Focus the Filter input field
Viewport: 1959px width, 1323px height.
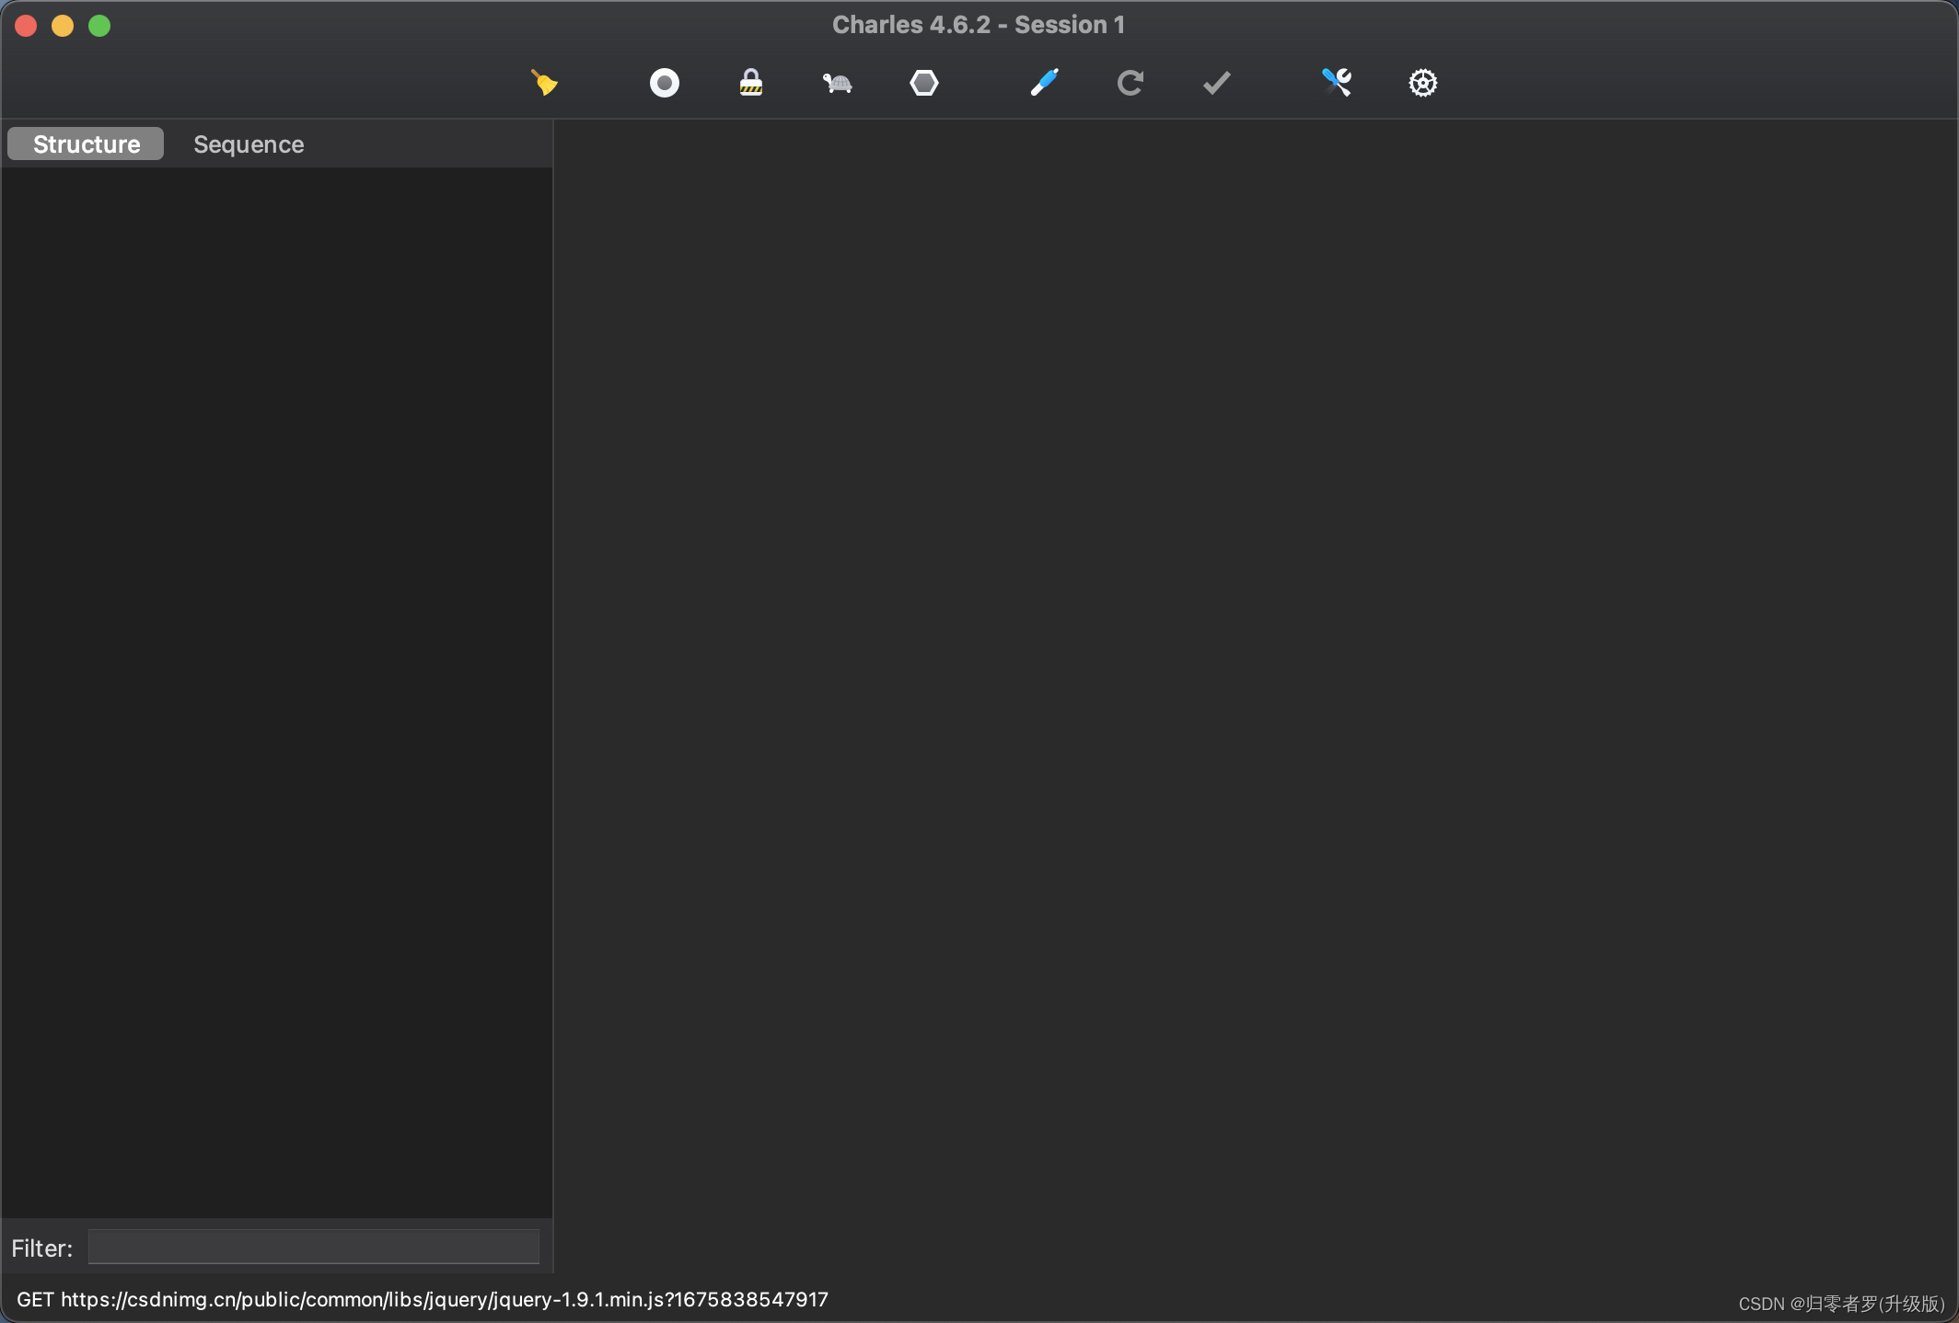tap(314, 1247)
